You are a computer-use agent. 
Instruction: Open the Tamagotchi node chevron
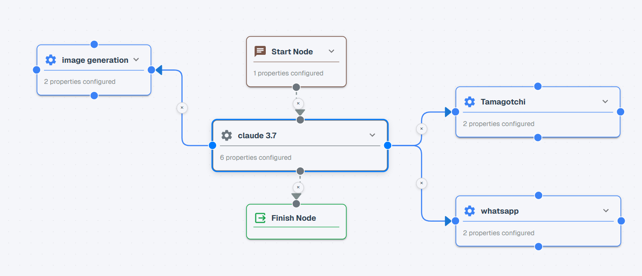[605, 102]
